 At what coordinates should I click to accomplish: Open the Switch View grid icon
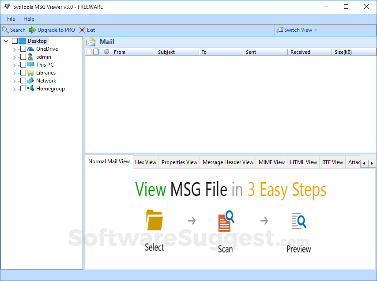(280, 30)
